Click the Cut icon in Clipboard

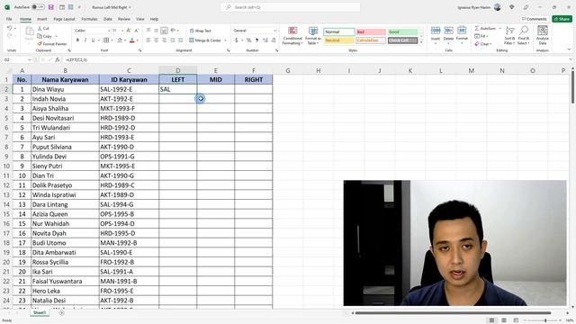click(x=40, y=28)
